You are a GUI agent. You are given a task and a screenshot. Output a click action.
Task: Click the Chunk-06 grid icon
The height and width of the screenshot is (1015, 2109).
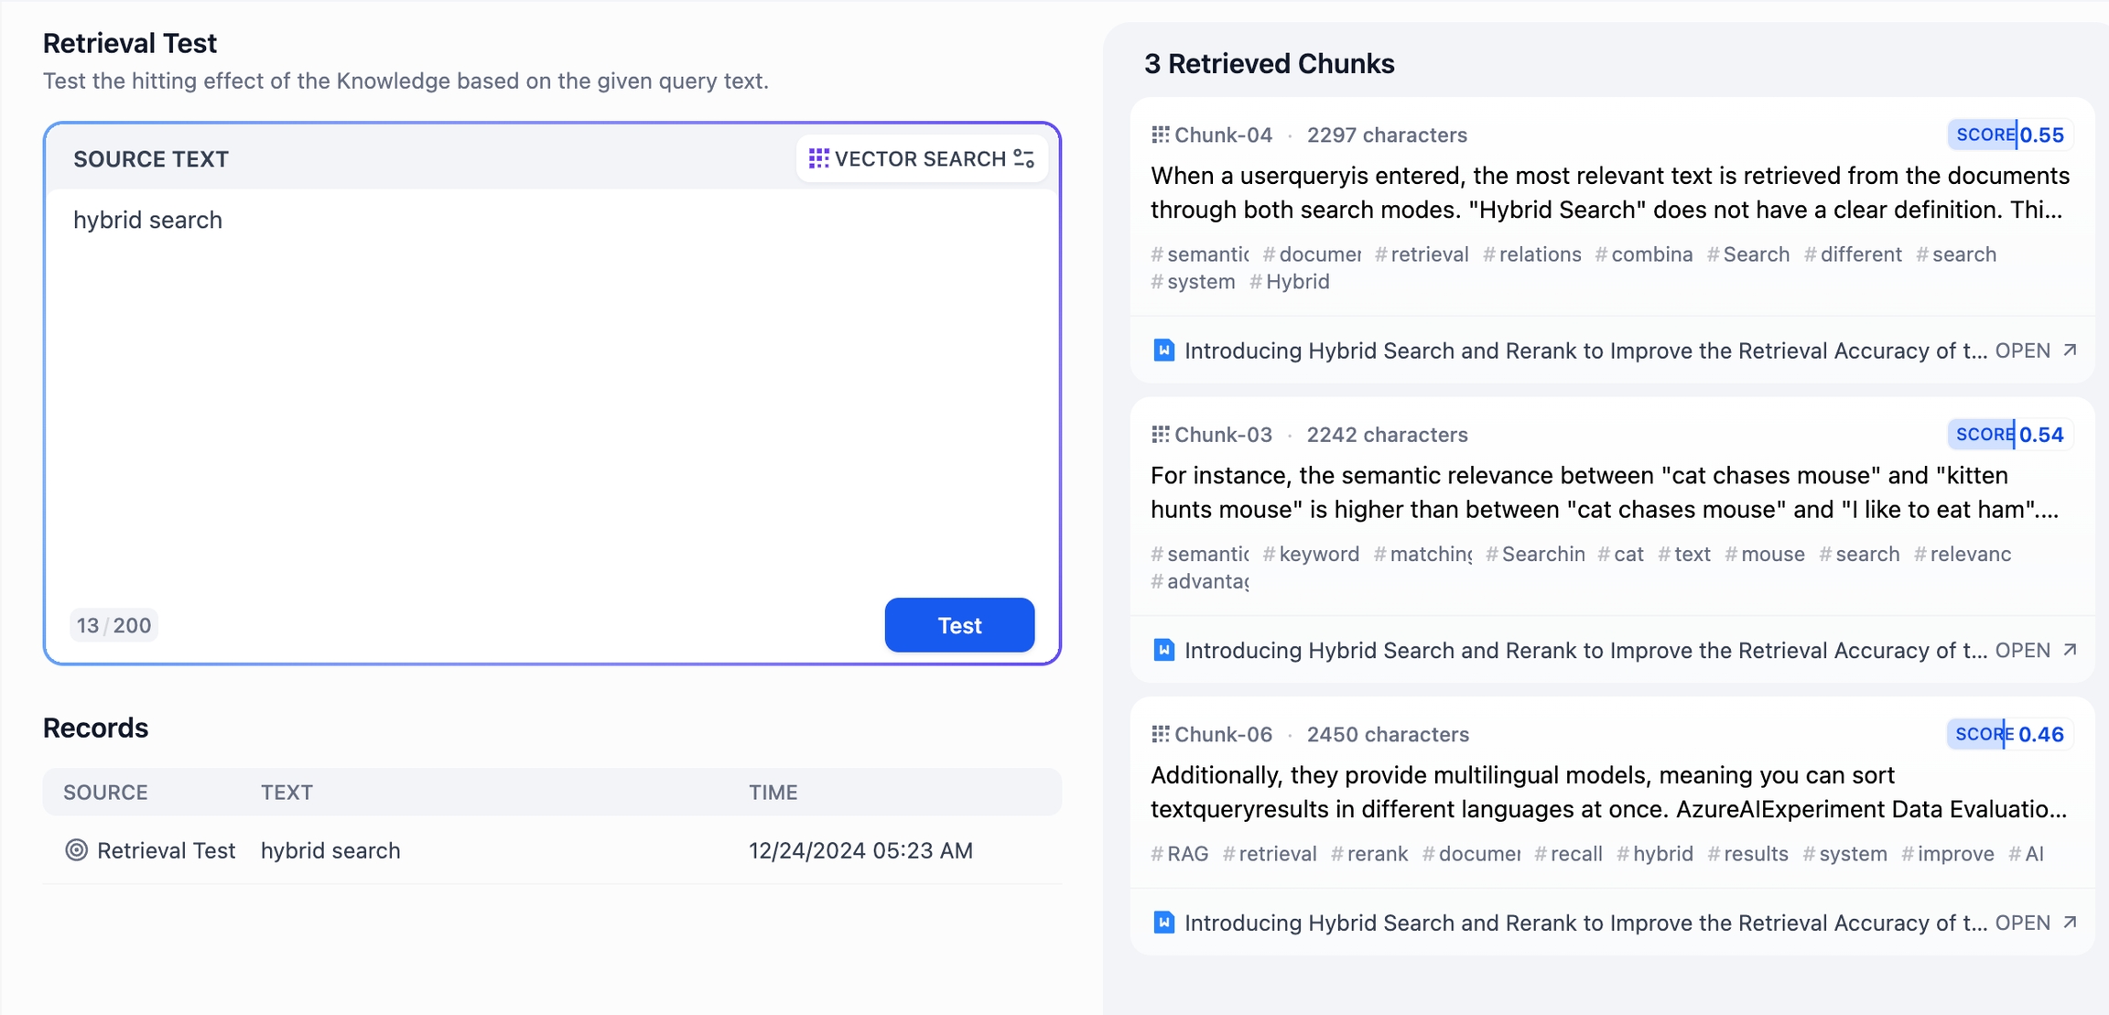coord(1160,734)
